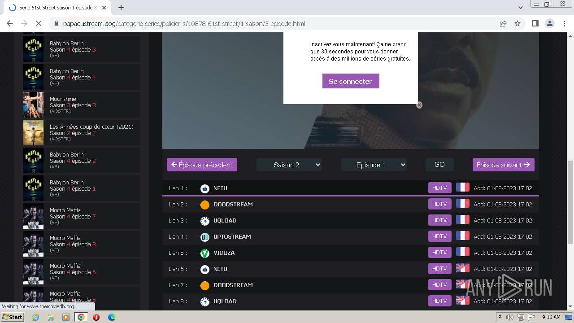574x323 pixels.
Task: Open Internet Explorer from taskbar
Action: [36, 317]
